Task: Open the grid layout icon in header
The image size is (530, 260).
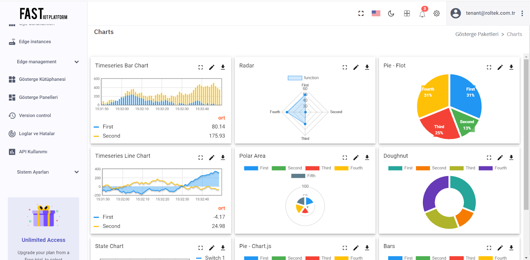Action: click(407, 13)
